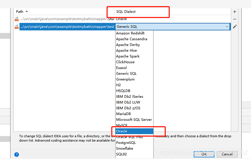Choose H2 from dialect list

tap(134, 85)
